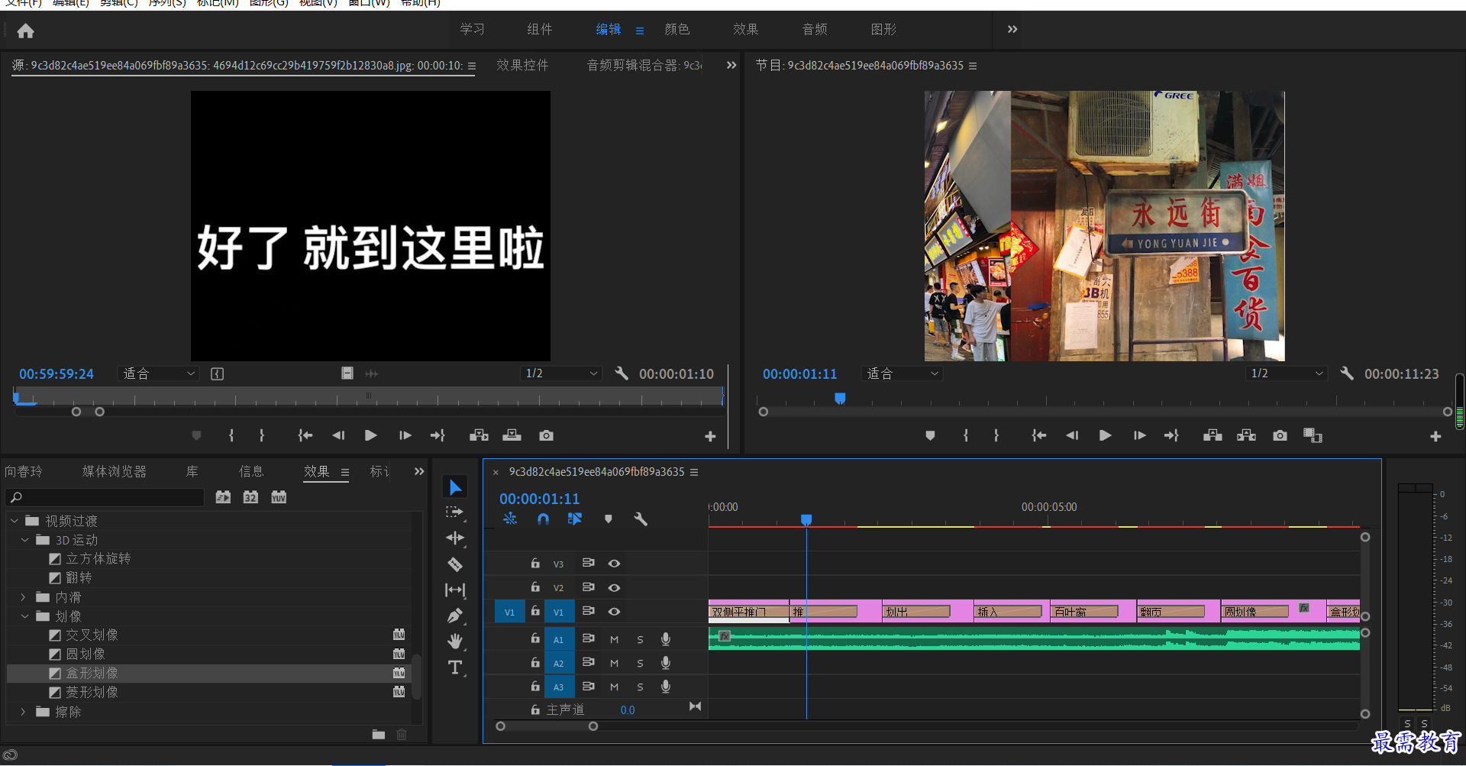Toggle linked selection in timeline
This screenshot has width=1466, height=766.
click(x=575, y=519)
